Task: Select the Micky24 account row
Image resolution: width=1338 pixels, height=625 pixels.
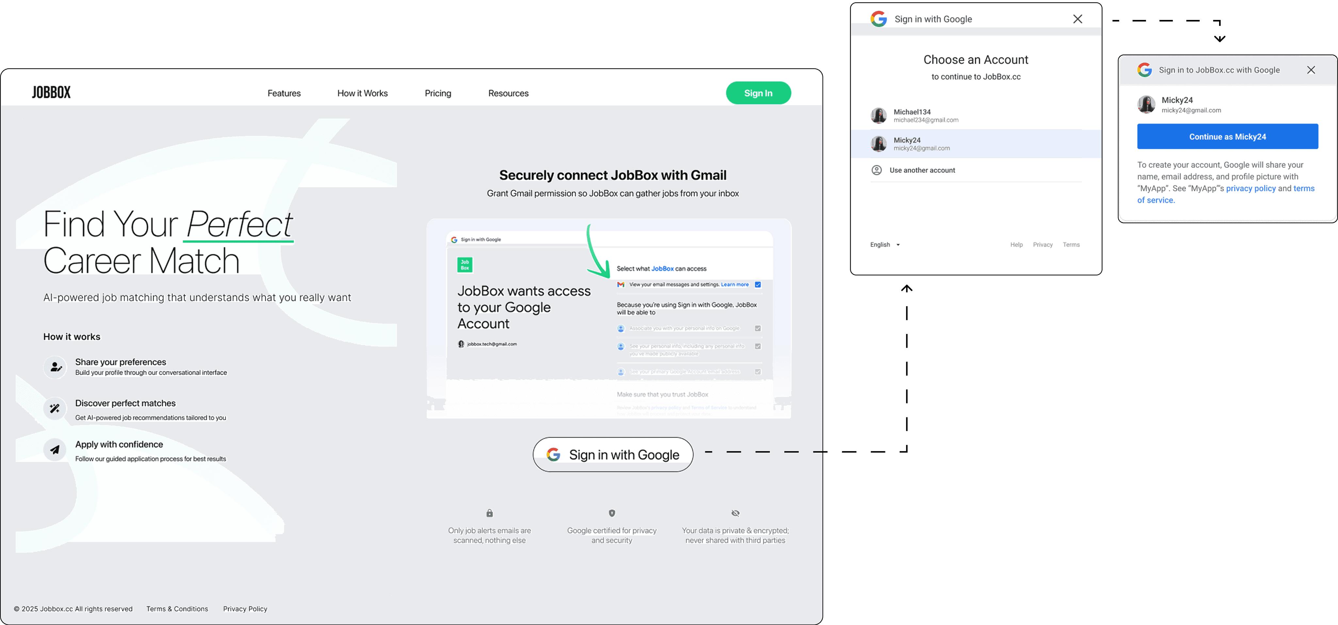Action: click(976, 144)
